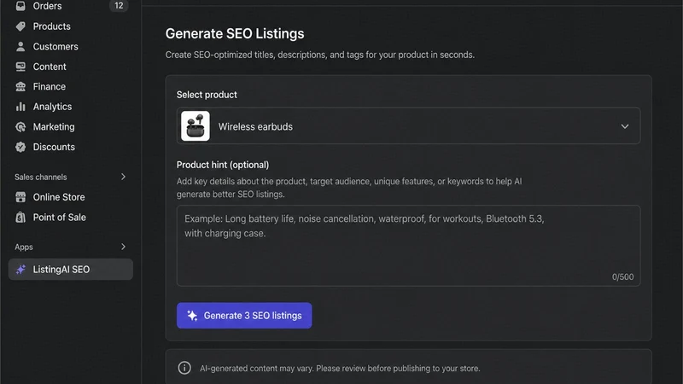Click the Marketing target icon
The width and height of the screenshot is (683, 384).
20,126
